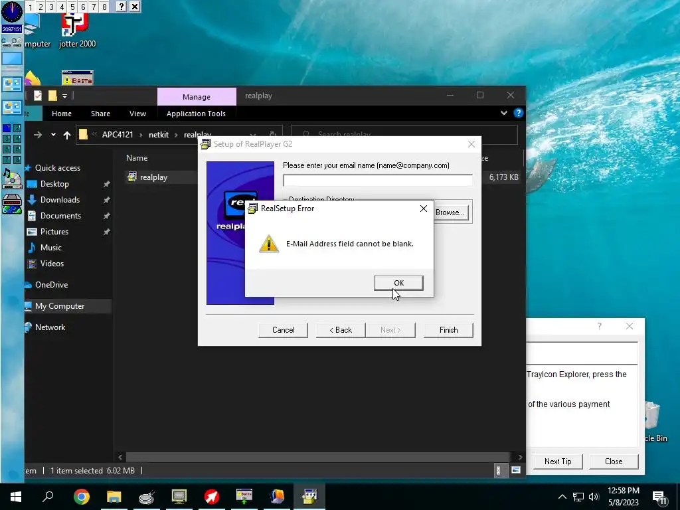Open the Customize Quick Access Toolbar dropdown

(64, 96)
